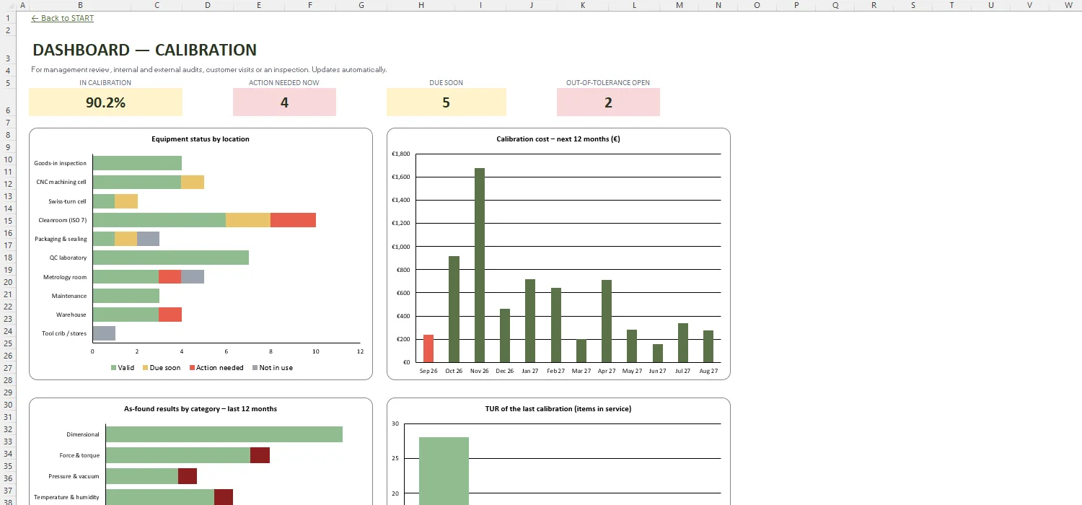The image size is (1082, 505).
Task: Click the Warehouse action needed segment
Action: [x=170, y=315]
